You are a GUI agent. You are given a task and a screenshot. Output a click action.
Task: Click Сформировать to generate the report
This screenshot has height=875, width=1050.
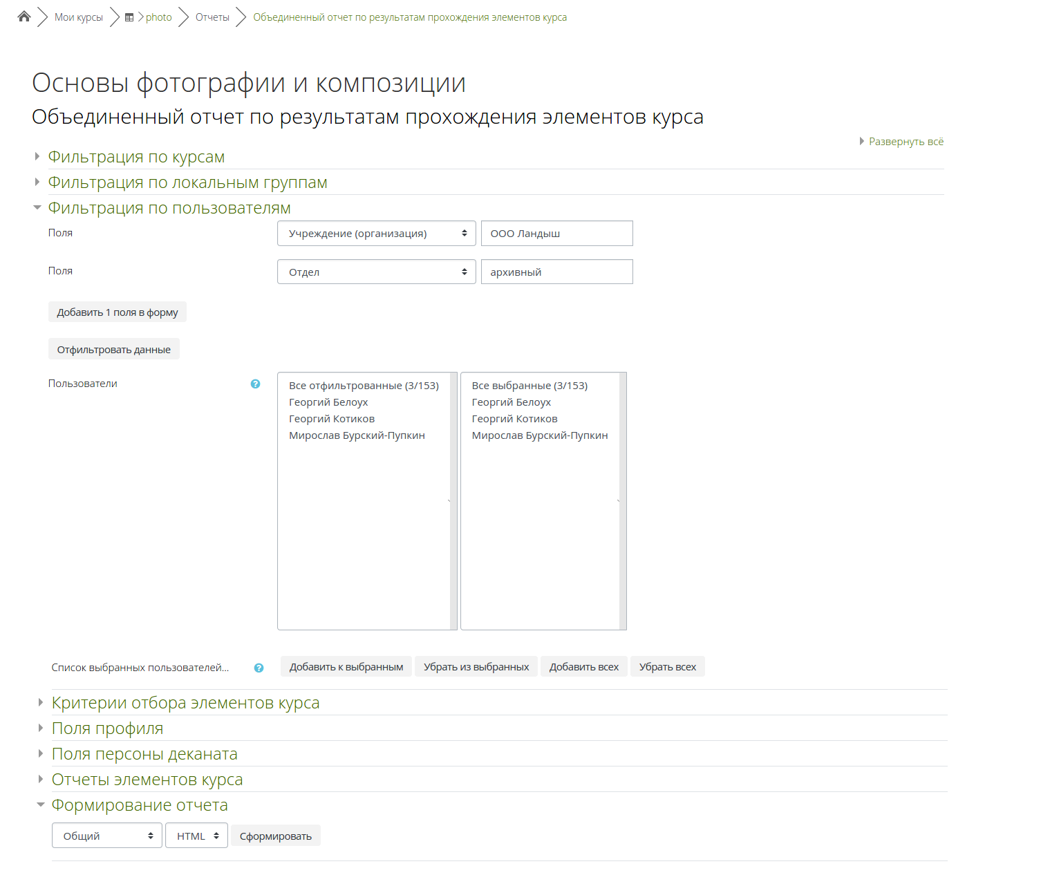pos(275,836)
